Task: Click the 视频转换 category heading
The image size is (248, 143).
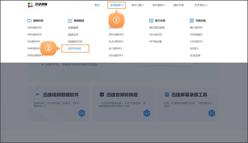Action: 38,21
